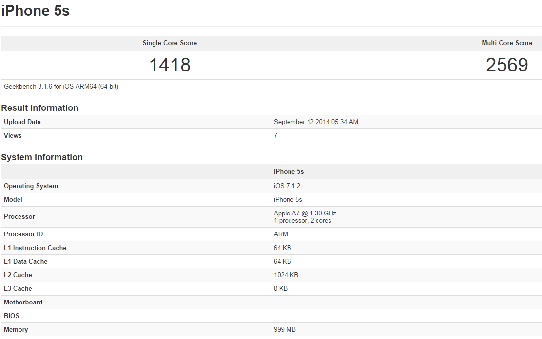This screenshot has width=542, height=339.
Task: Click the L1 Data Cache label
Action: pos(25,261)
